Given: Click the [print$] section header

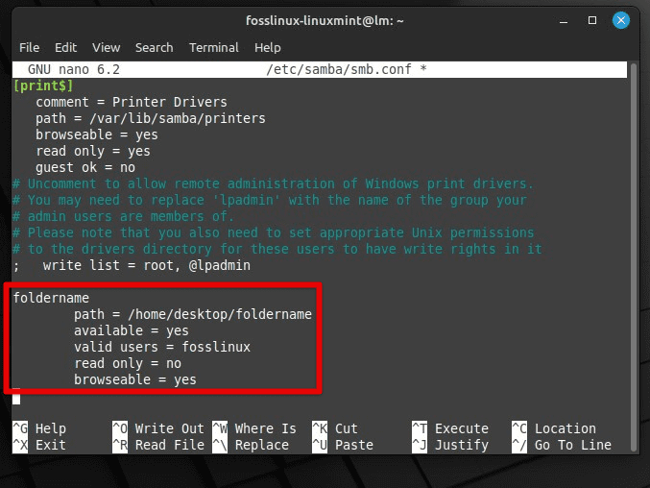Looking at the screenshot, I should point(43,85).
